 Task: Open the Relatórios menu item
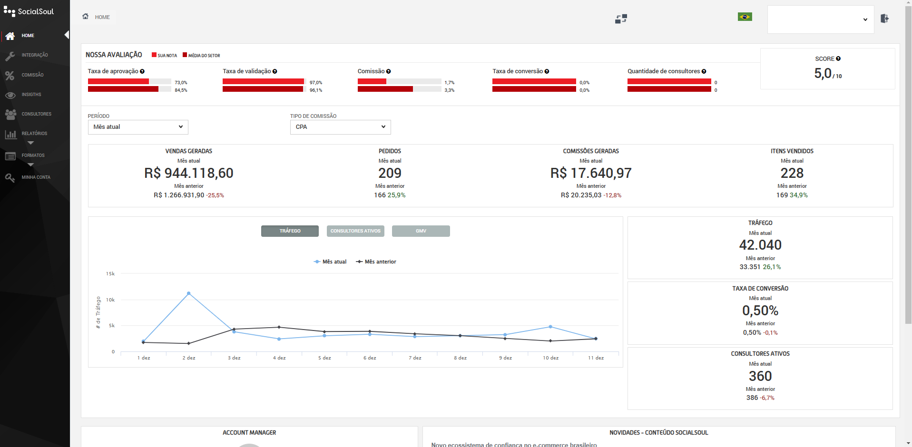click(x=35, y=134)
